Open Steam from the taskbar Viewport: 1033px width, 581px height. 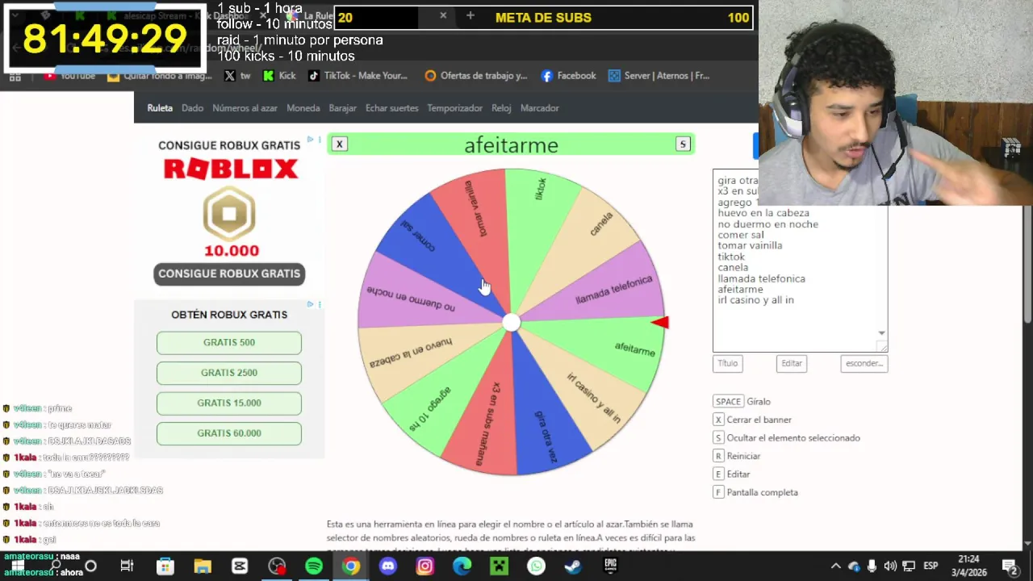573,566
